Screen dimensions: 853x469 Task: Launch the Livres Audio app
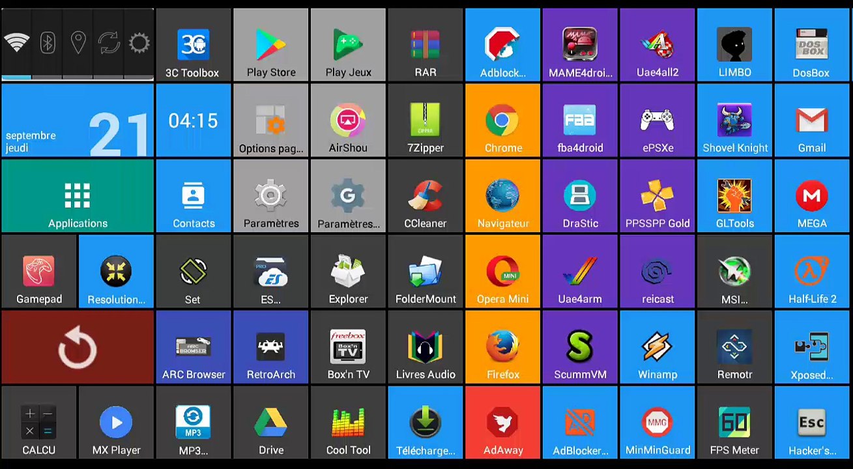tap(426, 347)
